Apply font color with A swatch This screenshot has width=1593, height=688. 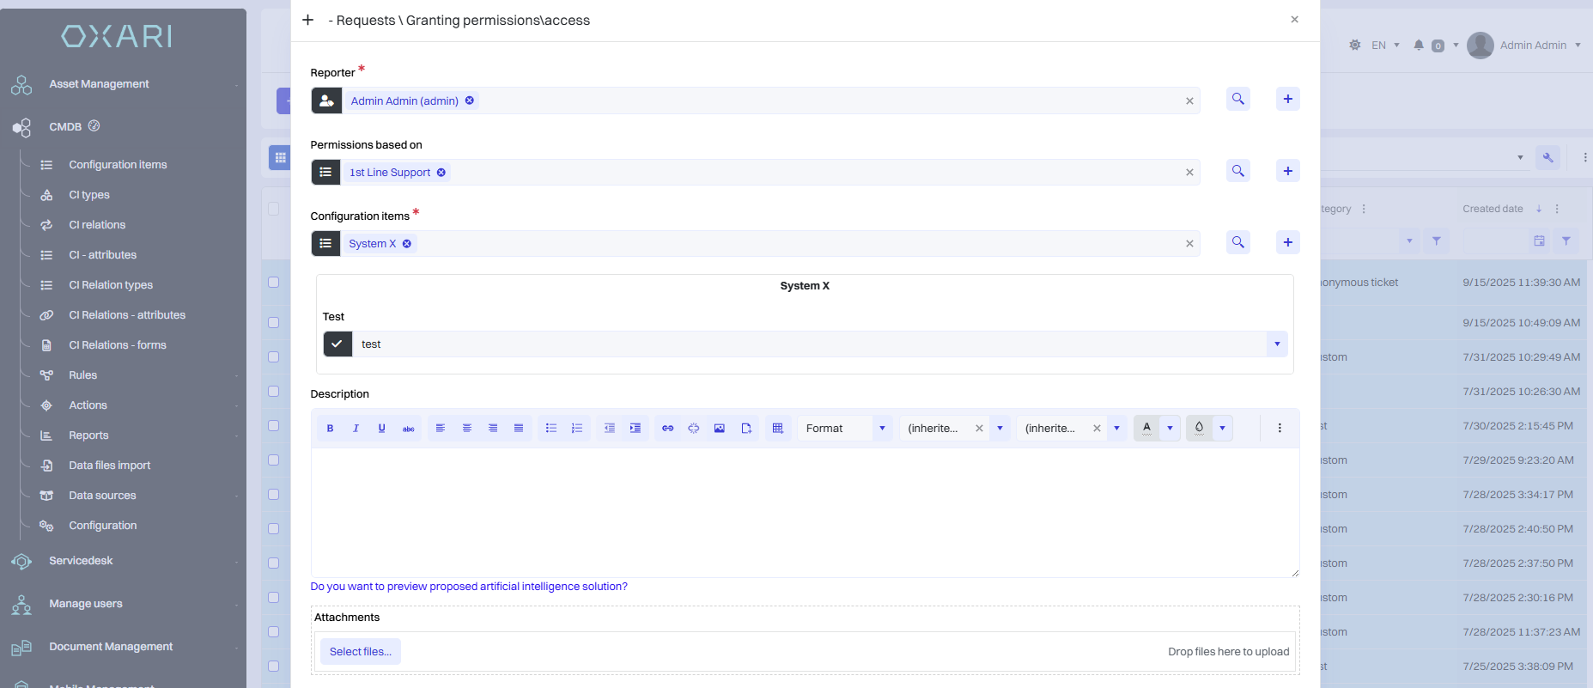click(x=1146, y=429)
